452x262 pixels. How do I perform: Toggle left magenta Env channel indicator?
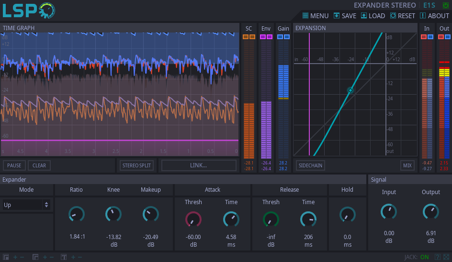pos(262,37)
